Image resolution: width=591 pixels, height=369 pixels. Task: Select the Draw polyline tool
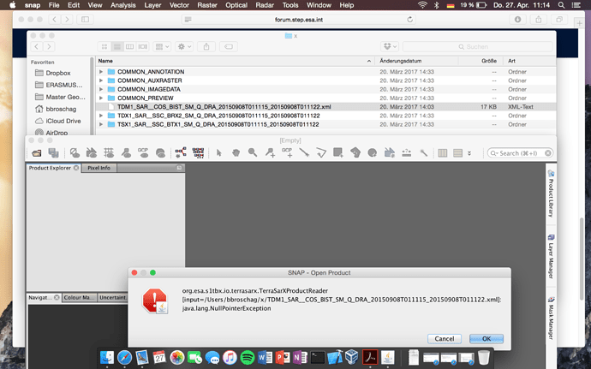pos(321,152)
